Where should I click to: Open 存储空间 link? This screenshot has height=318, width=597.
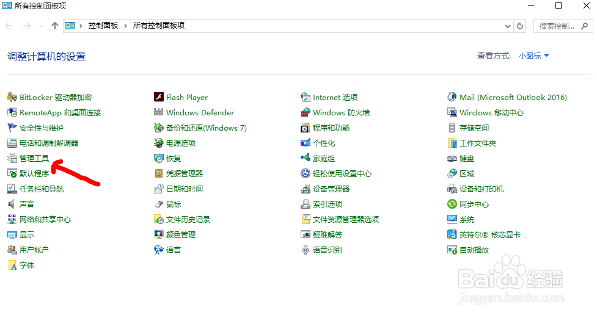coord(474,128)
